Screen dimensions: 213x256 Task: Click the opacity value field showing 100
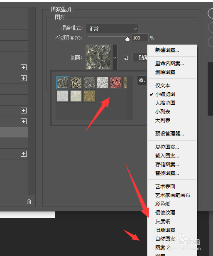point(140,38)
